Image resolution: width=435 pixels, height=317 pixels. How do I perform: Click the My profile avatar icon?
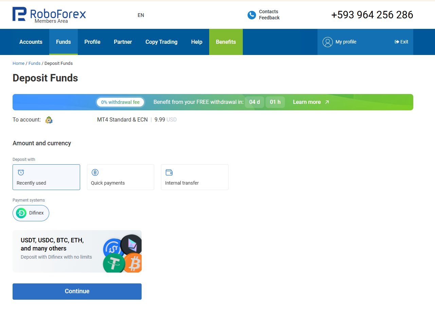coord(328,42)
